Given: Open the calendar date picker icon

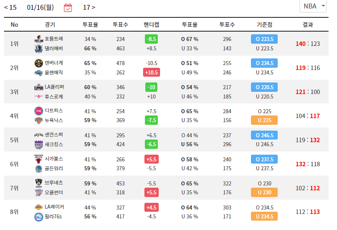Looking at the screenshot, I should click(68, 8).
